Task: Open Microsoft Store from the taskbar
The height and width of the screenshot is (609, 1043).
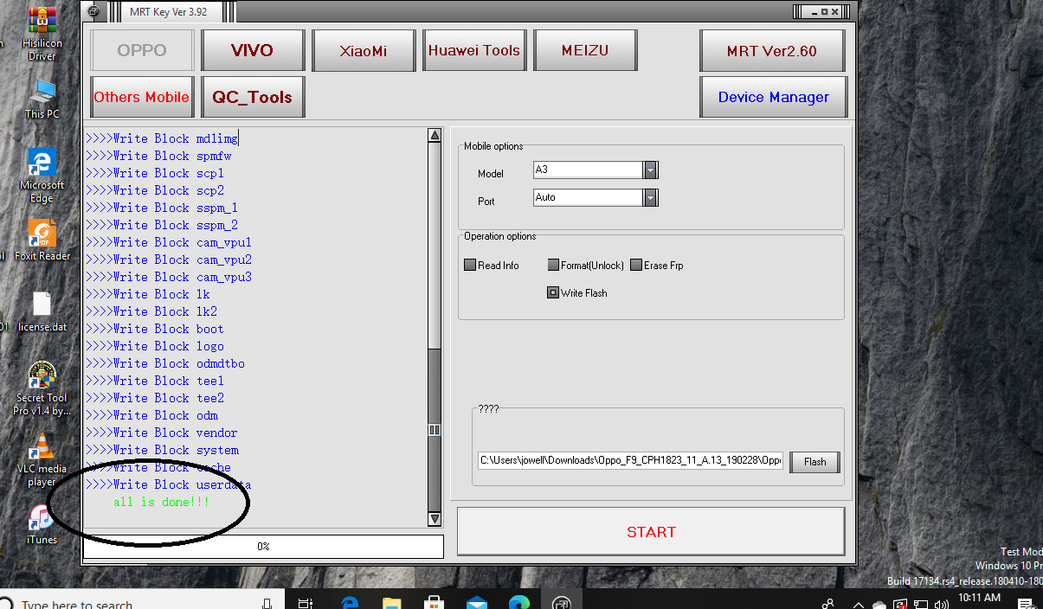Action: point(435,603)
